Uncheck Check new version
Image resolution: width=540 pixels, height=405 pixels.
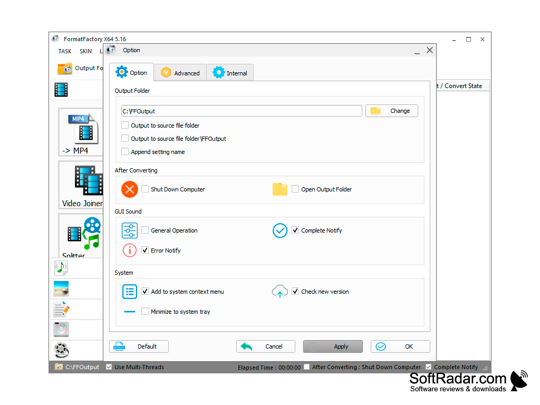click(x=295, y=291)
